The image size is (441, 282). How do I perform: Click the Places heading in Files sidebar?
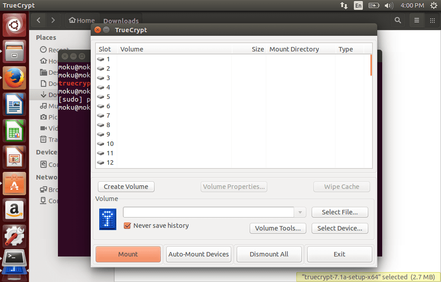click(x=46, y=38)
